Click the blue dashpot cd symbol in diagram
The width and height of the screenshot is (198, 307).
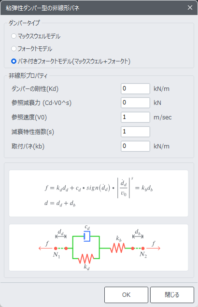(87, 236)
